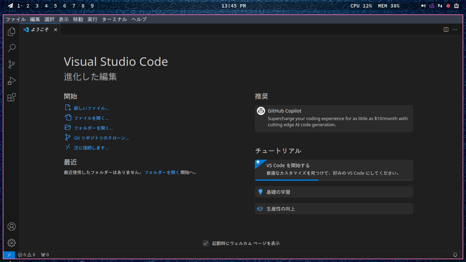The image size is (466, 262).
Task: Open the VS Code を開始する walkthrough
Action: click(334, 170)
